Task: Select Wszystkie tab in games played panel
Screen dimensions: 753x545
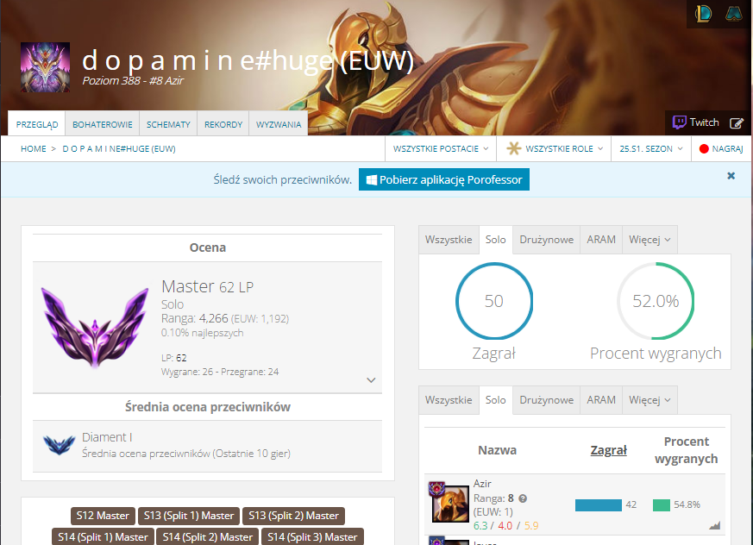Action: point(449,240)
